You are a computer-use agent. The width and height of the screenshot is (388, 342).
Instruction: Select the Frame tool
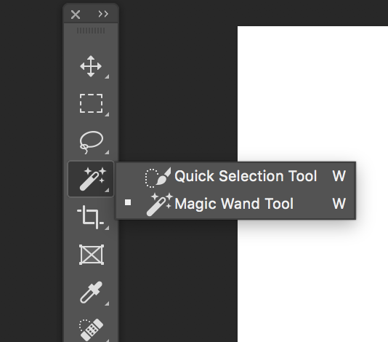(x=92, y=255)
